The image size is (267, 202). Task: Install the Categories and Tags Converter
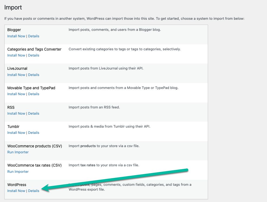tap(16, 55)
